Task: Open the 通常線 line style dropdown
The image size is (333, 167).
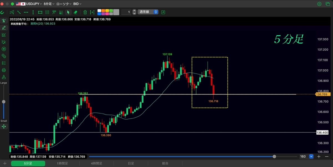Action: click(x=148, y=12)
